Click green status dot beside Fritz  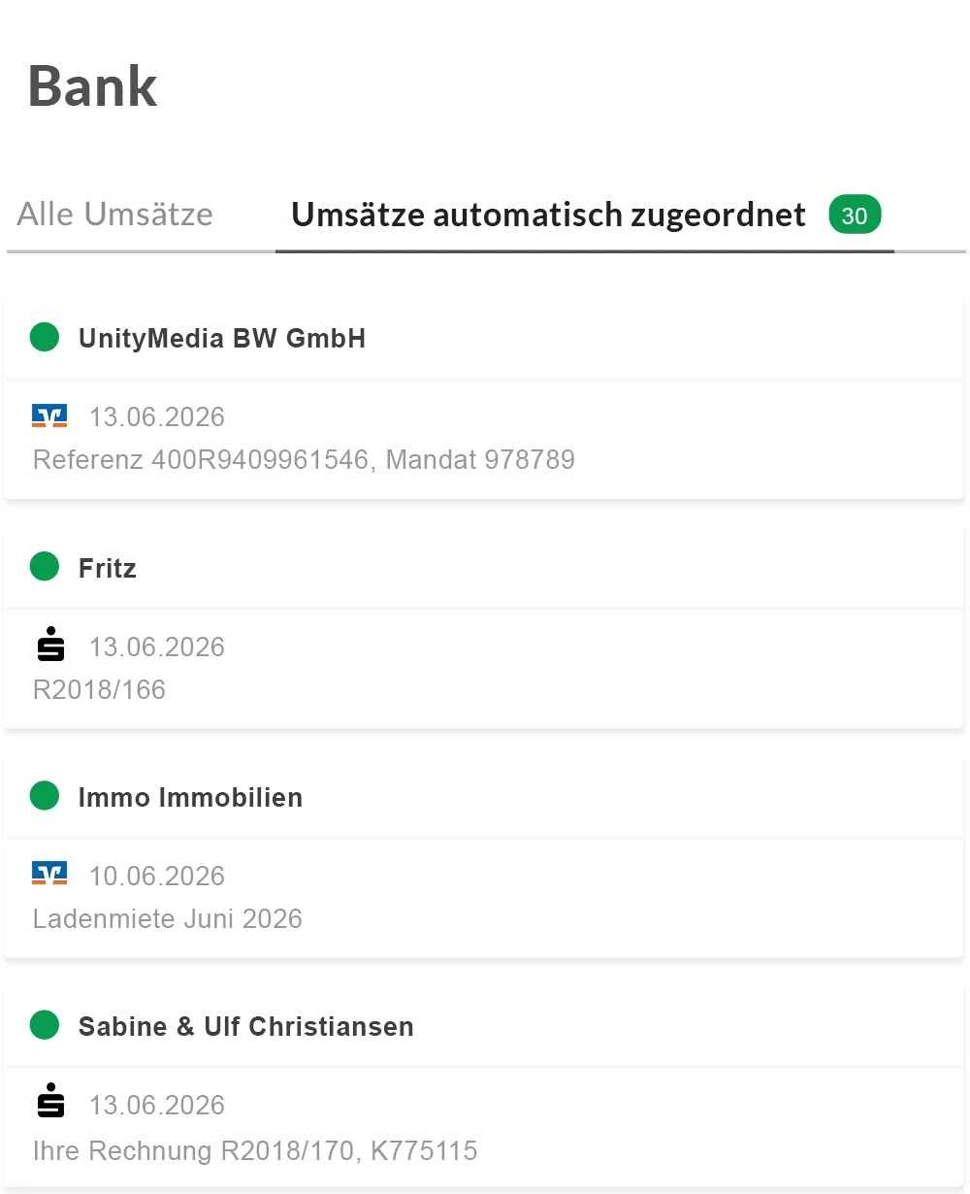45,567
